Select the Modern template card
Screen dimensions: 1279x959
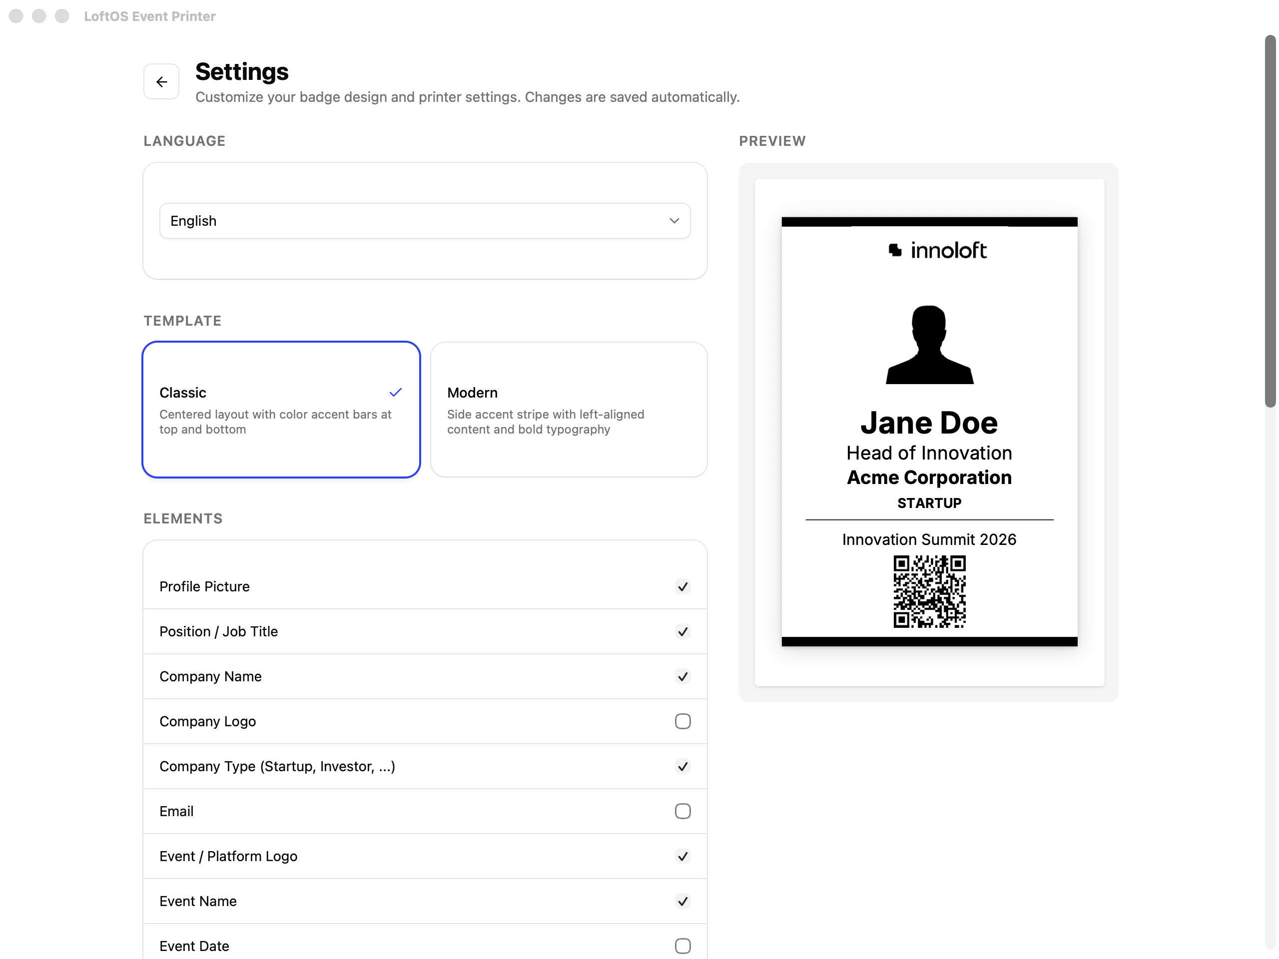[x=569, y=410]
